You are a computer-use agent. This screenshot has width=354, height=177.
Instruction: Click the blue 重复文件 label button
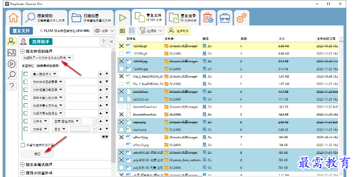(x=21, y=31)
